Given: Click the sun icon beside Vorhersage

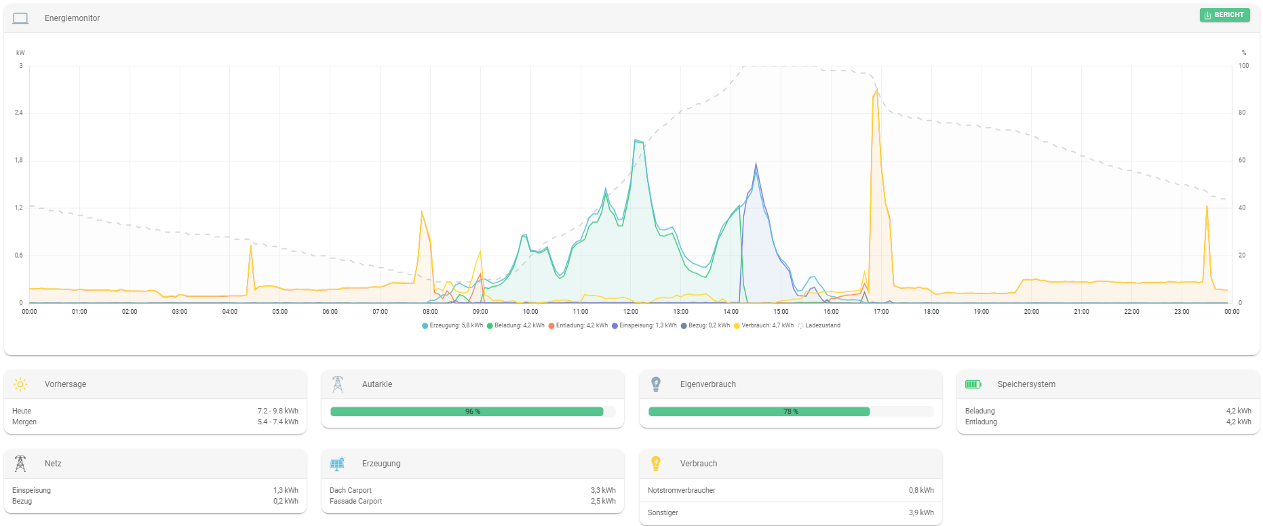Looking at the screenshot, I should 20,384.
